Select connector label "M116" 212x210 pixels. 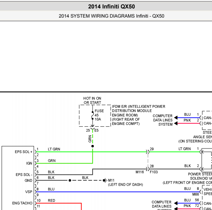pos(140,172)
